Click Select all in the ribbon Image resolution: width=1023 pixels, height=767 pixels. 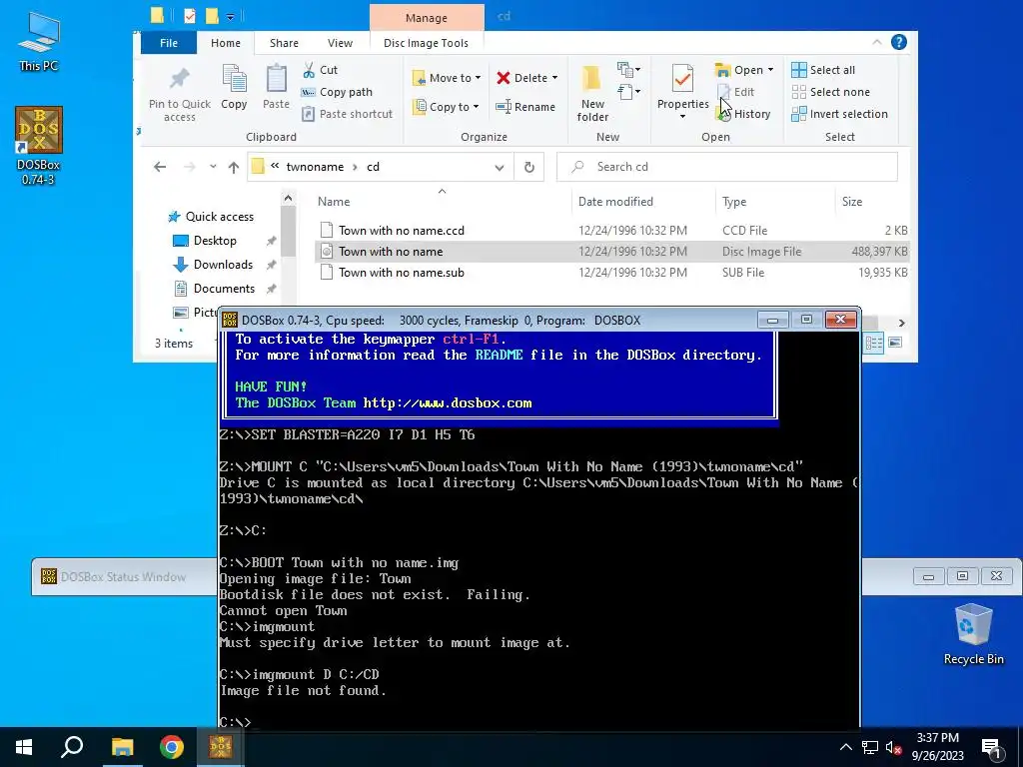823,70
